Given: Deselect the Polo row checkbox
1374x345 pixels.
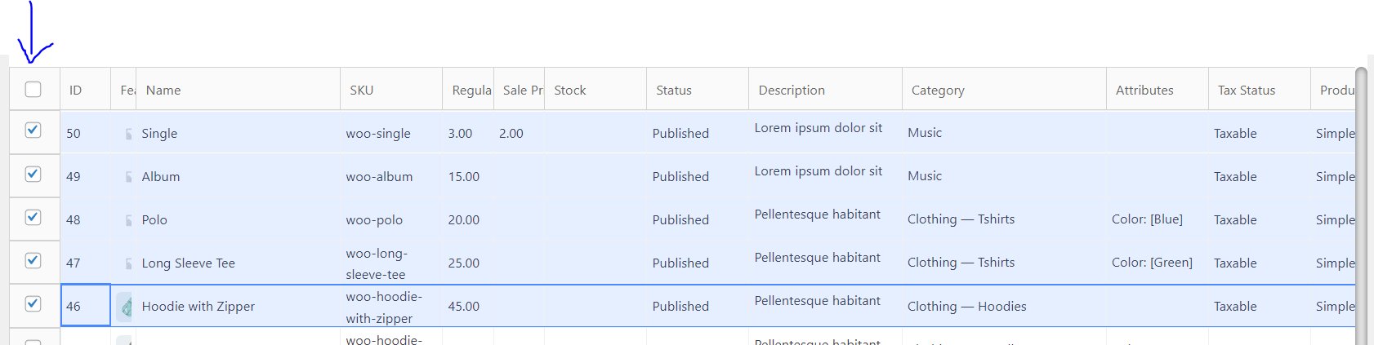Looking at the screenshot, I should click(x=33, y=217).
